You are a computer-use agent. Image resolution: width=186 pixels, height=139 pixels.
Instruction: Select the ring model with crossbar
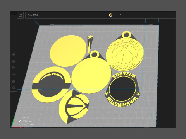(x=51, y=85)
